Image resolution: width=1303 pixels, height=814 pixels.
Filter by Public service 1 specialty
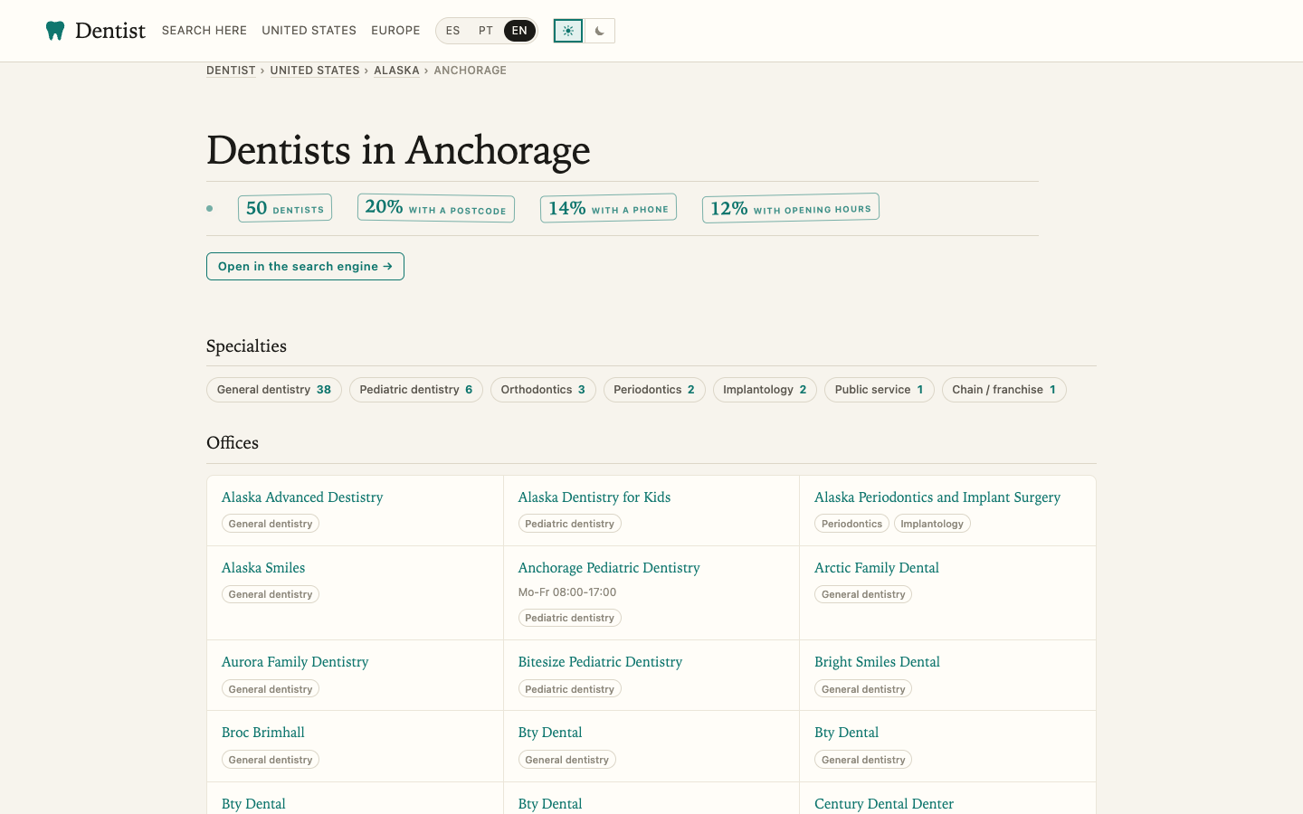(x=880, y=390)
